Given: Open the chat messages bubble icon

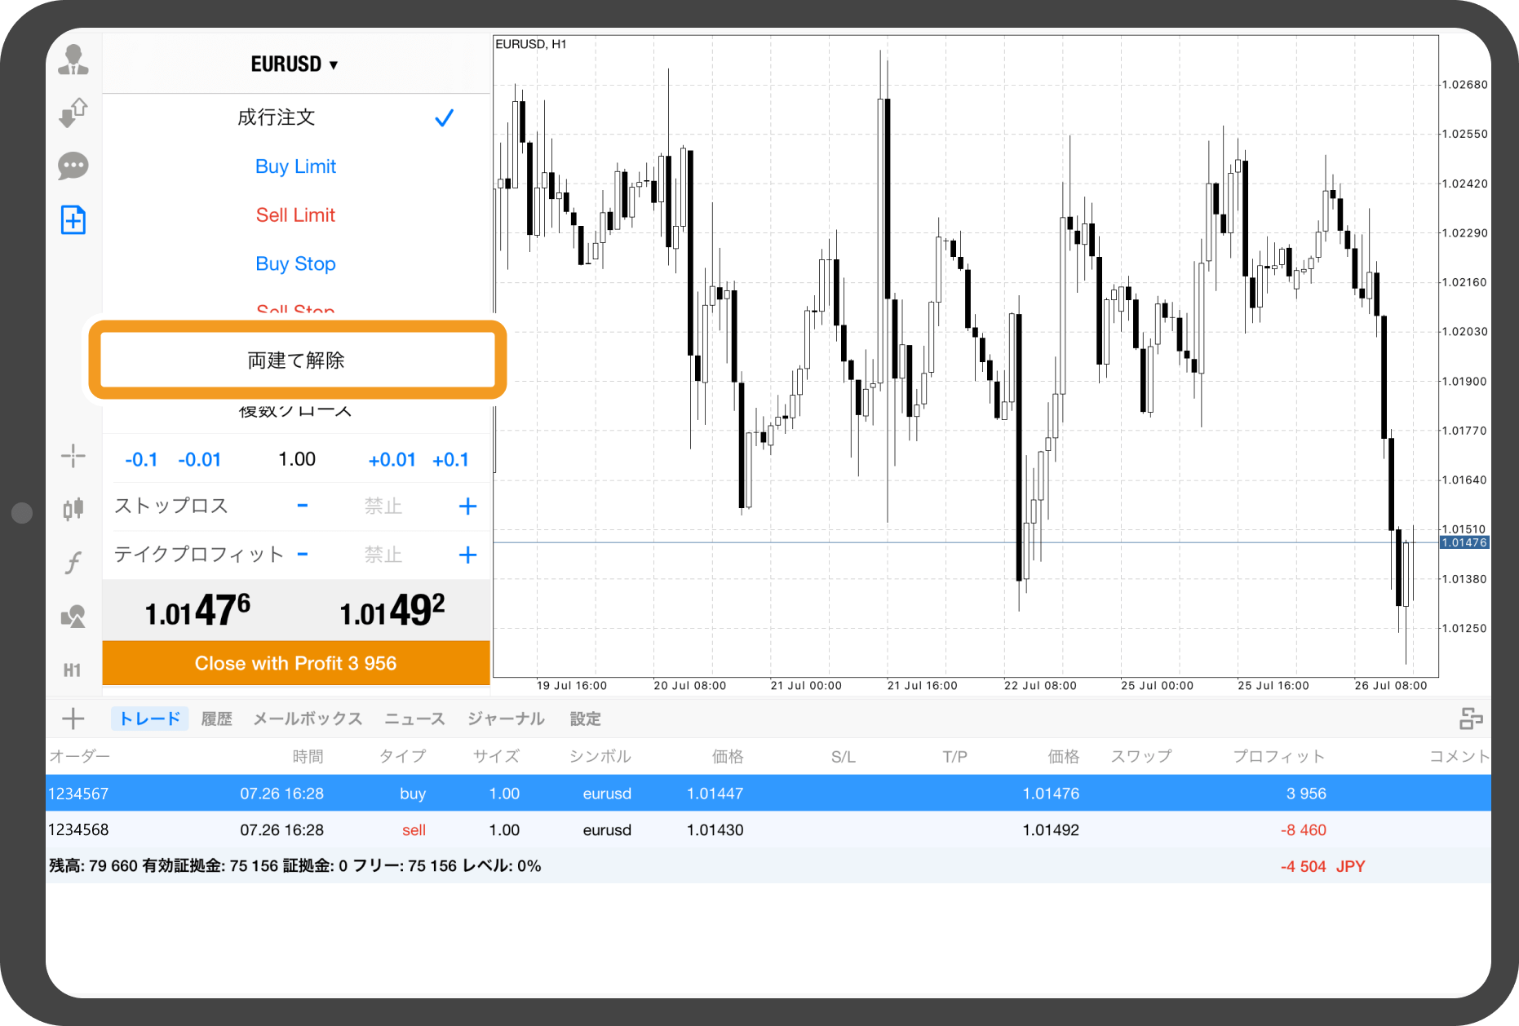Looking at the screenshot, I should [73, 166].
